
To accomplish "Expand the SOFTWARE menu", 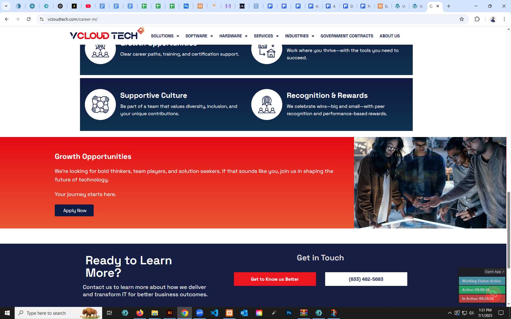I will tap(199, 36).
